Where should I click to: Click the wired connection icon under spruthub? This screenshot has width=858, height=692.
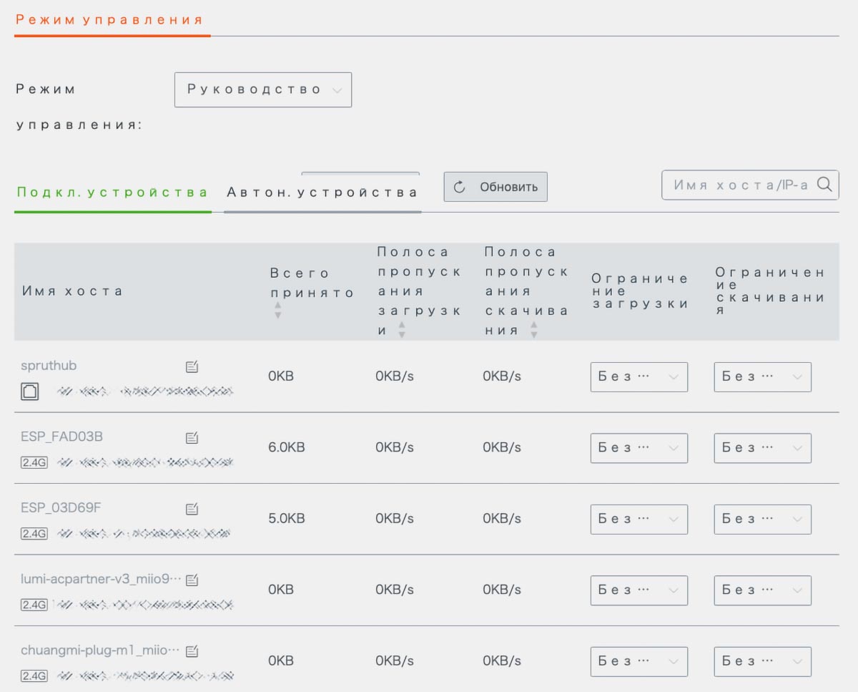[30, 391]
